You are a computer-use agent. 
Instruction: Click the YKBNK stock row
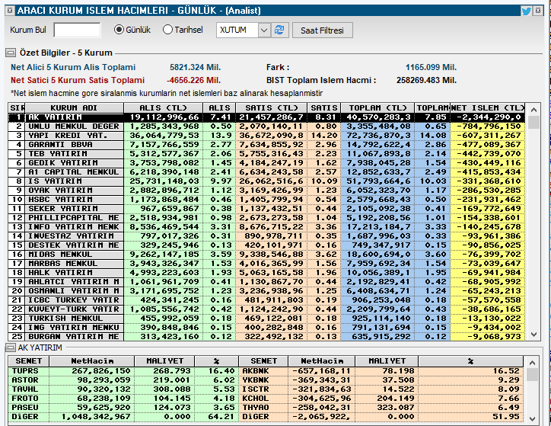[x=381, y=380]
